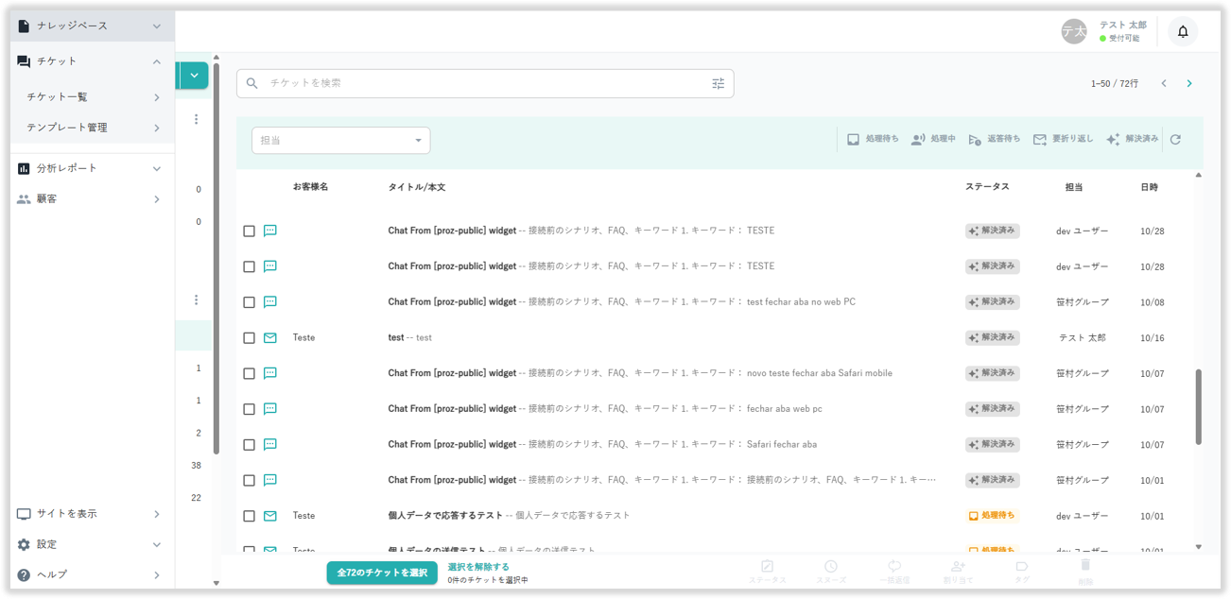Tick checkbox for 個人データで応答するテスト ticket
1231x599 pixels.
click(x=250, y=517)
